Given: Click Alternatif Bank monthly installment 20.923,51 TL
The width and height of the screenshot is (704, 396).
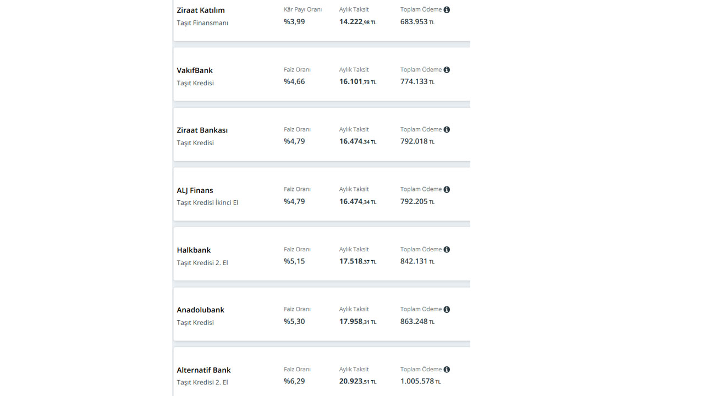Looking at the screenshot, I should [358, 382].
